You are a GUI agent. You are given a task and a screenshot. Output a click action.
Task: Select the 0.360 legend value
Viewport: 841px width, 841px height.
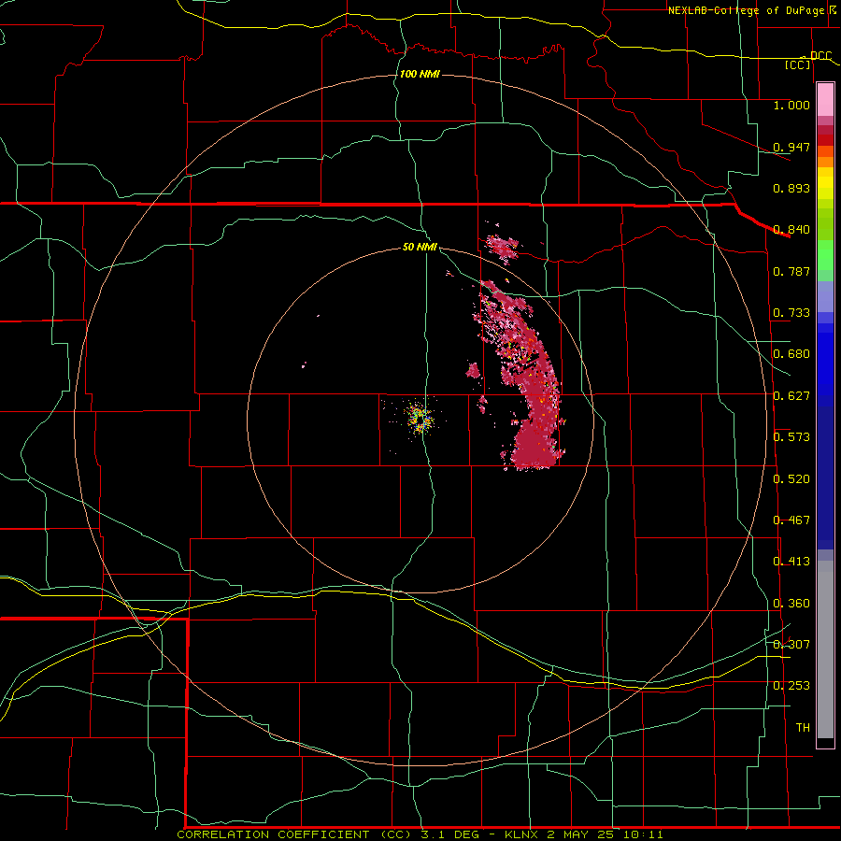click(x=791, y=604)
